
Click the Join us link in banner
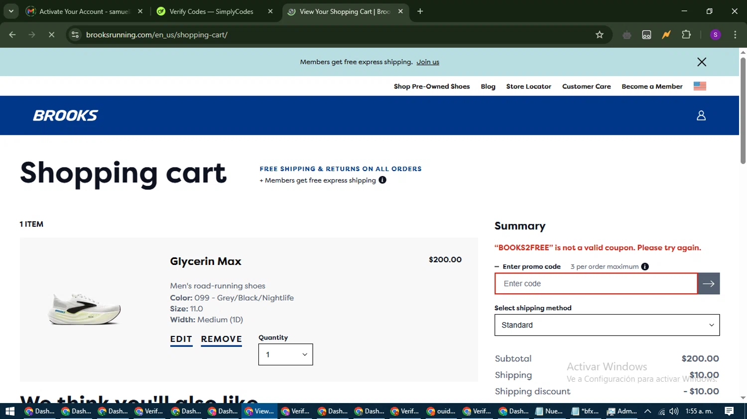pos(428,62)
